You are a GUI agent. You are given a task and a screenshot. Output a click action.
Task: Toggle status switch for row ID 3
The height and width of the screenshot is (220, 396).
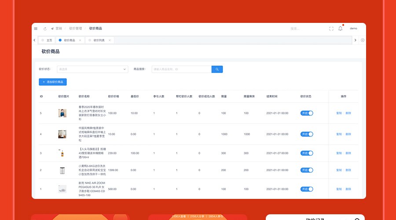point(307,153)
